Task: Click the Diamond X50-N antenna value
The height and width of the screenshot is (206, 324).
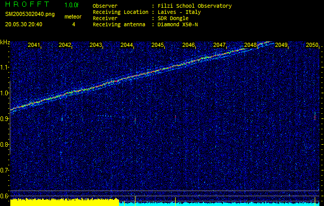Action: click(178, 25)
